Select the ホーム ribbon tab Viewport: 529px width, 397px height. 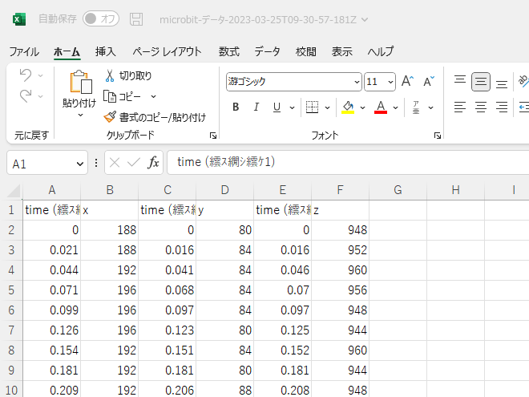pyautogui.click(x=67, y=51)
